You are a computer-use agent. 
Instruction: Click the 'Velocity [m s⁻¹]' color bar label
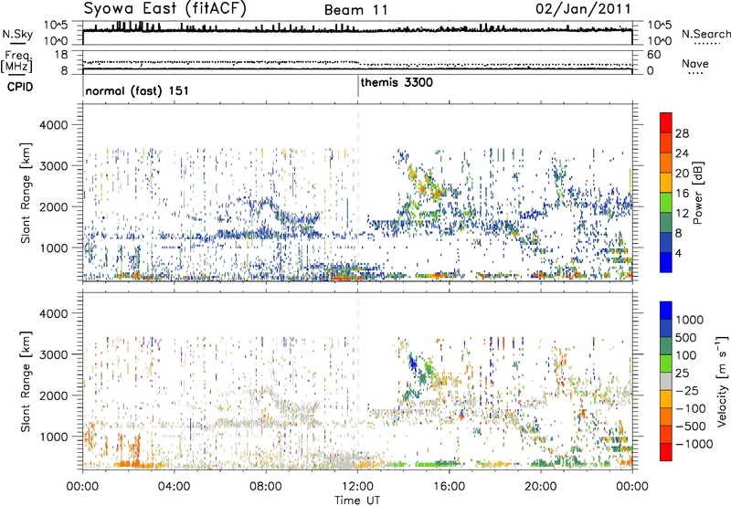click(722, 381)
